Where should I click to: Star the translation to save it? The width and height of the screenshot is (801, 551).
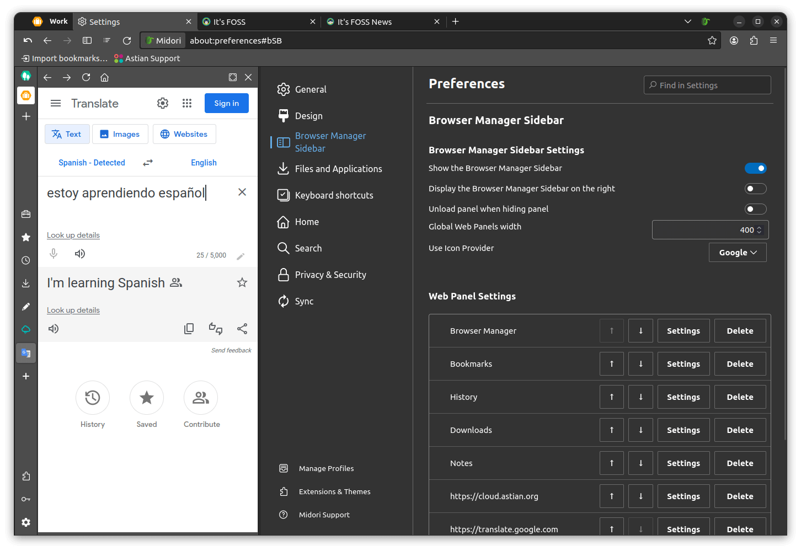(x=242, y=282)
